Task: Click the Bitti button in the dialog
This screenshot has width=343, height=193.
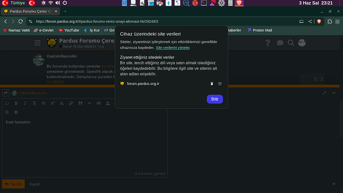Action: point(215,99)
